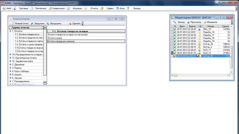
Task: Toggle checkmark on the ПереОц_17 row
Action: click(x=175, y=35)
